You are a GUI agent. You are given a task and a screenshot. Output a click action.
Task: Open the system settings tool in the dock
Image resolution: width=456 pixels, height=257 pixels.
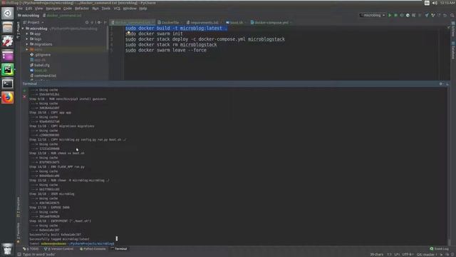click(x=8, y=41)
